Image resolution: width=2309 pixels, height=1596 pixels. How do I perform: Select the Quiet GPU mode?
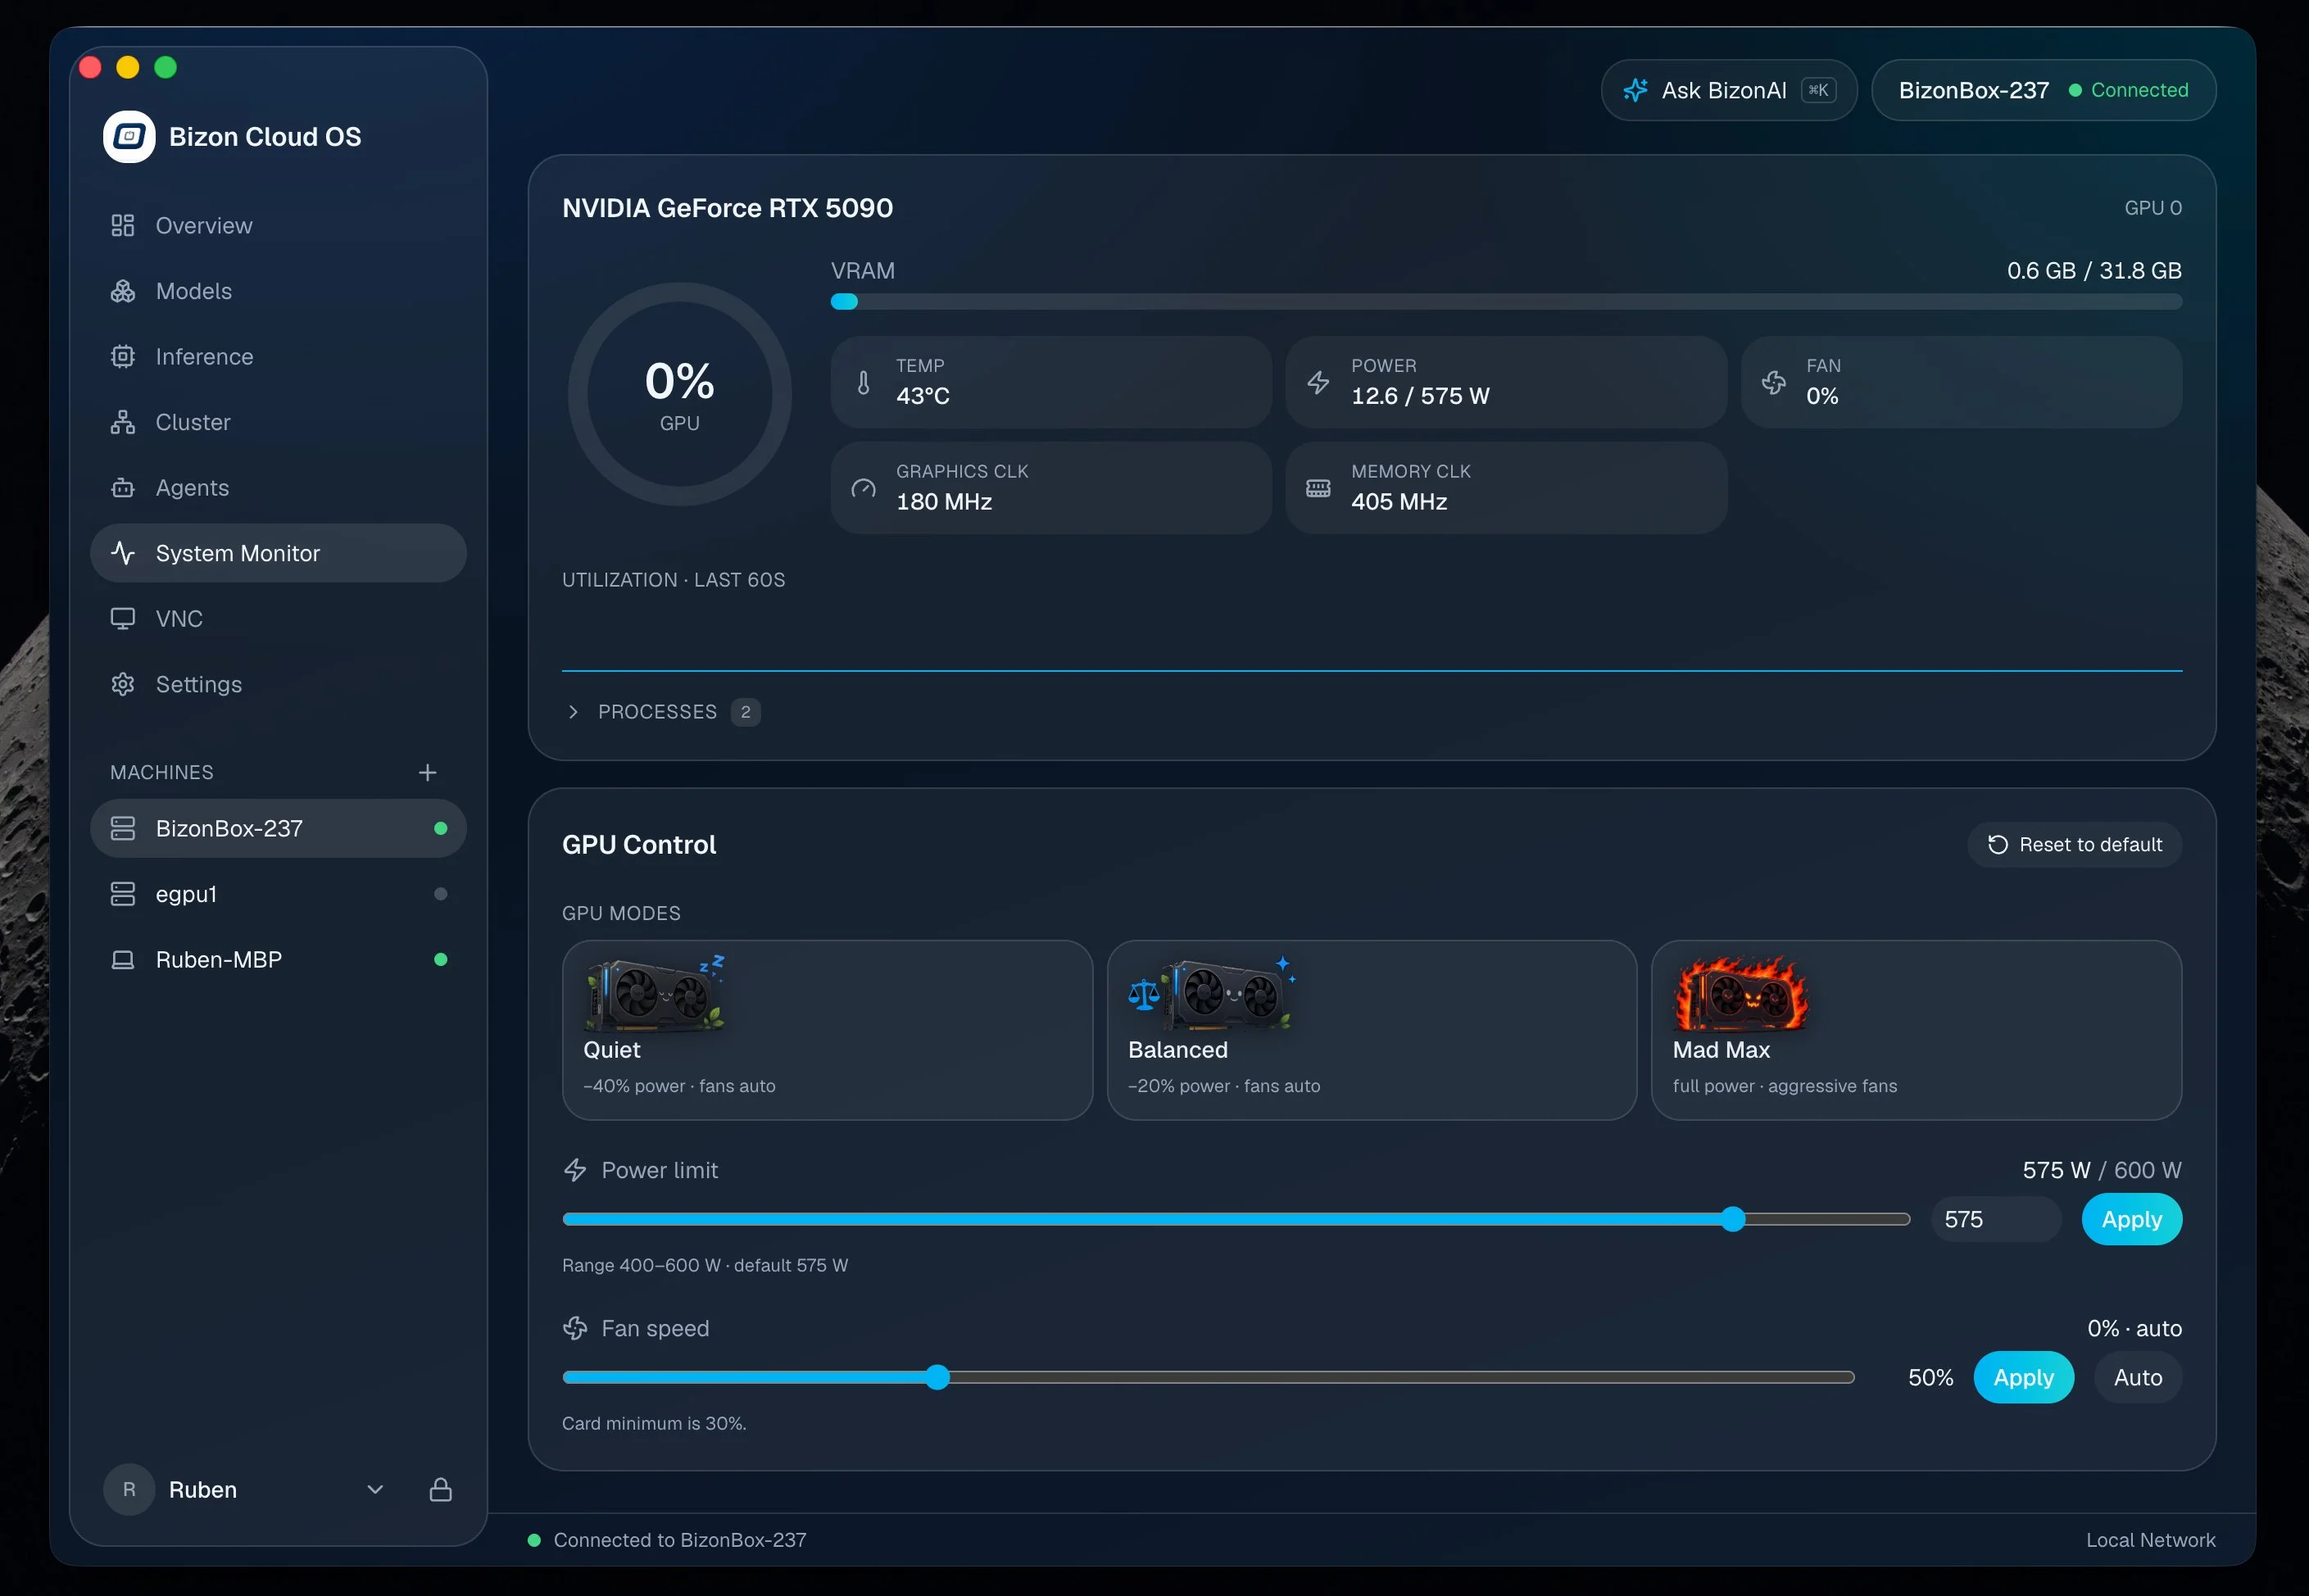(827, 1030)
